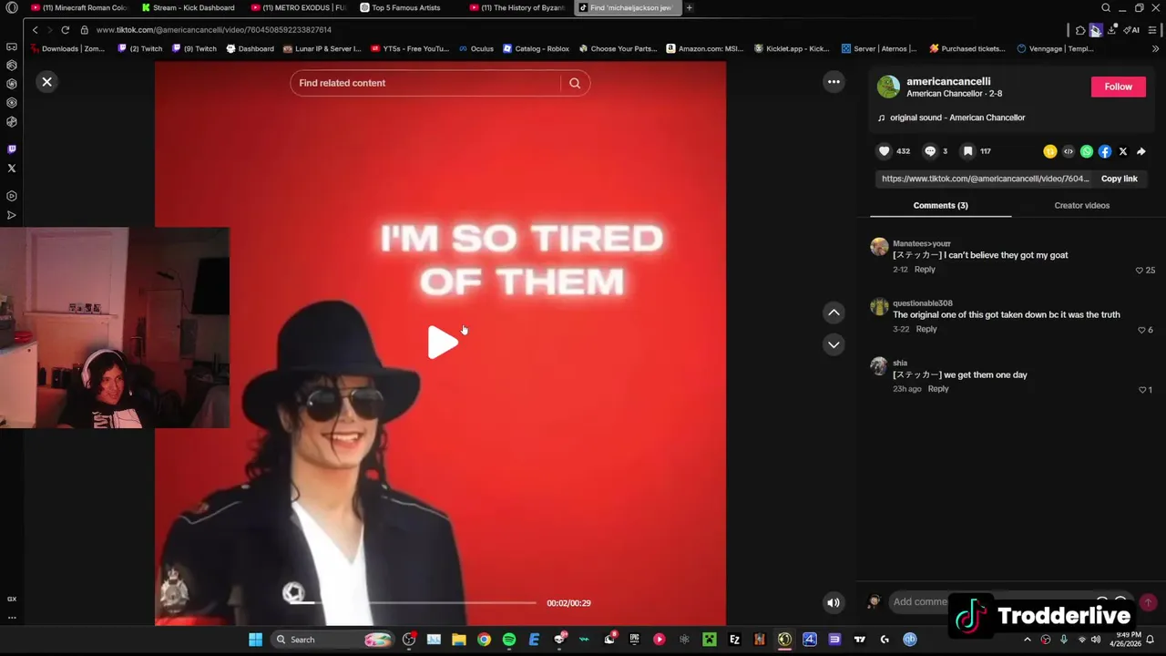Switch to Top 5 Famous Artists tab

[x=406, y=7]
